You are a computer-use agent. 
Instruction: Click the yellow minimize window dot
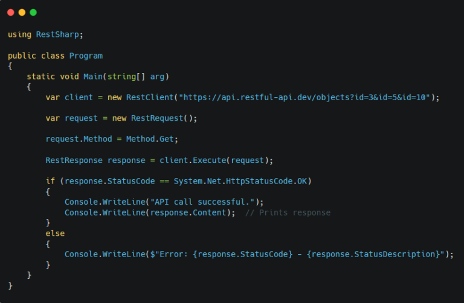(x=22, y=13)
